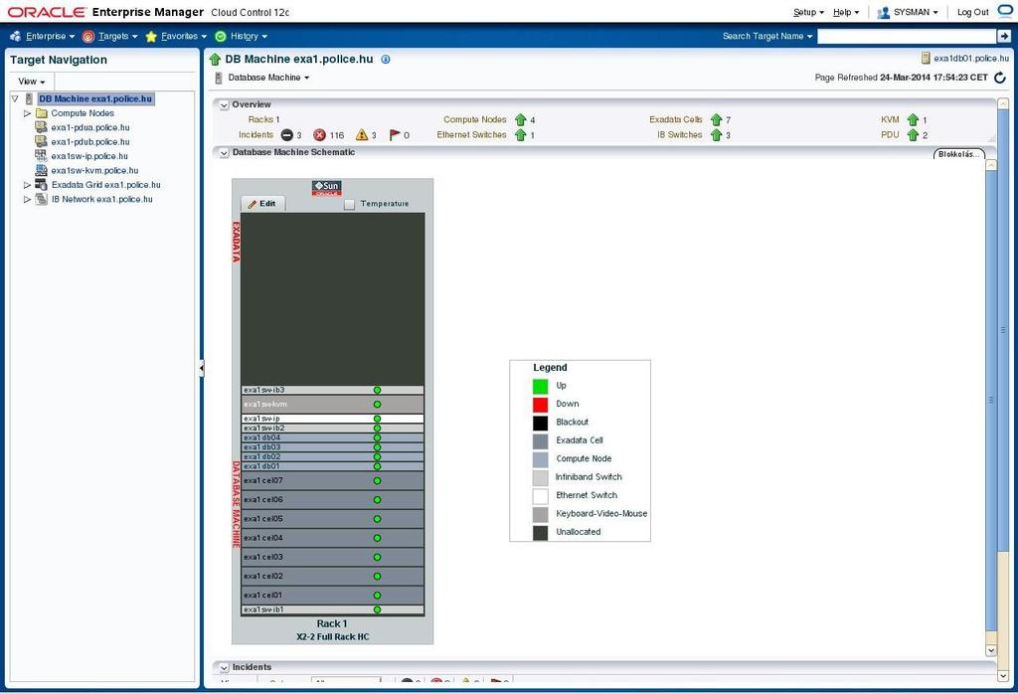Image resolution: width=1018 pixels, height=694 pixels.
Task: Click Compute Nodes up status arrow
Action: click(x=520, y=119)
